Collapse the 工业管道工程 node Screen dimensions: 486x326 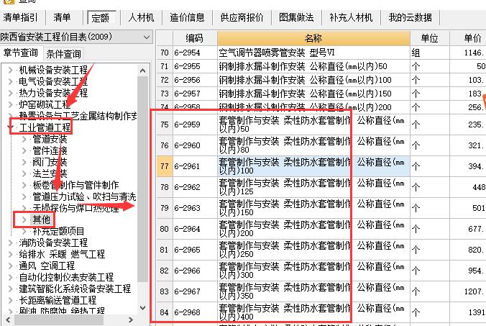(12, 127)
